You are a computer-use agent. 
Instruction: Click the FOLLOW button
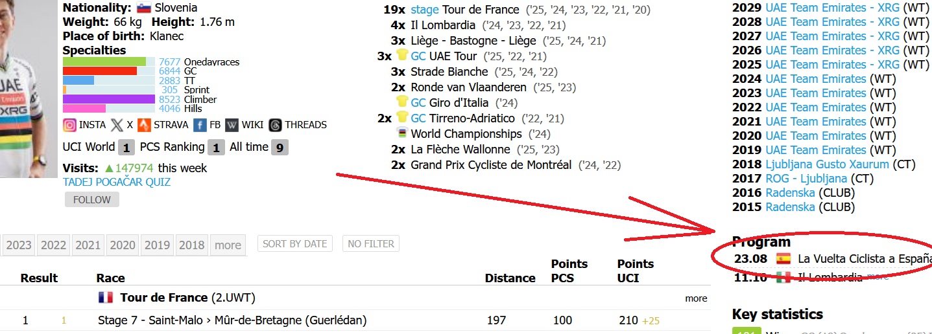(92, 199)
